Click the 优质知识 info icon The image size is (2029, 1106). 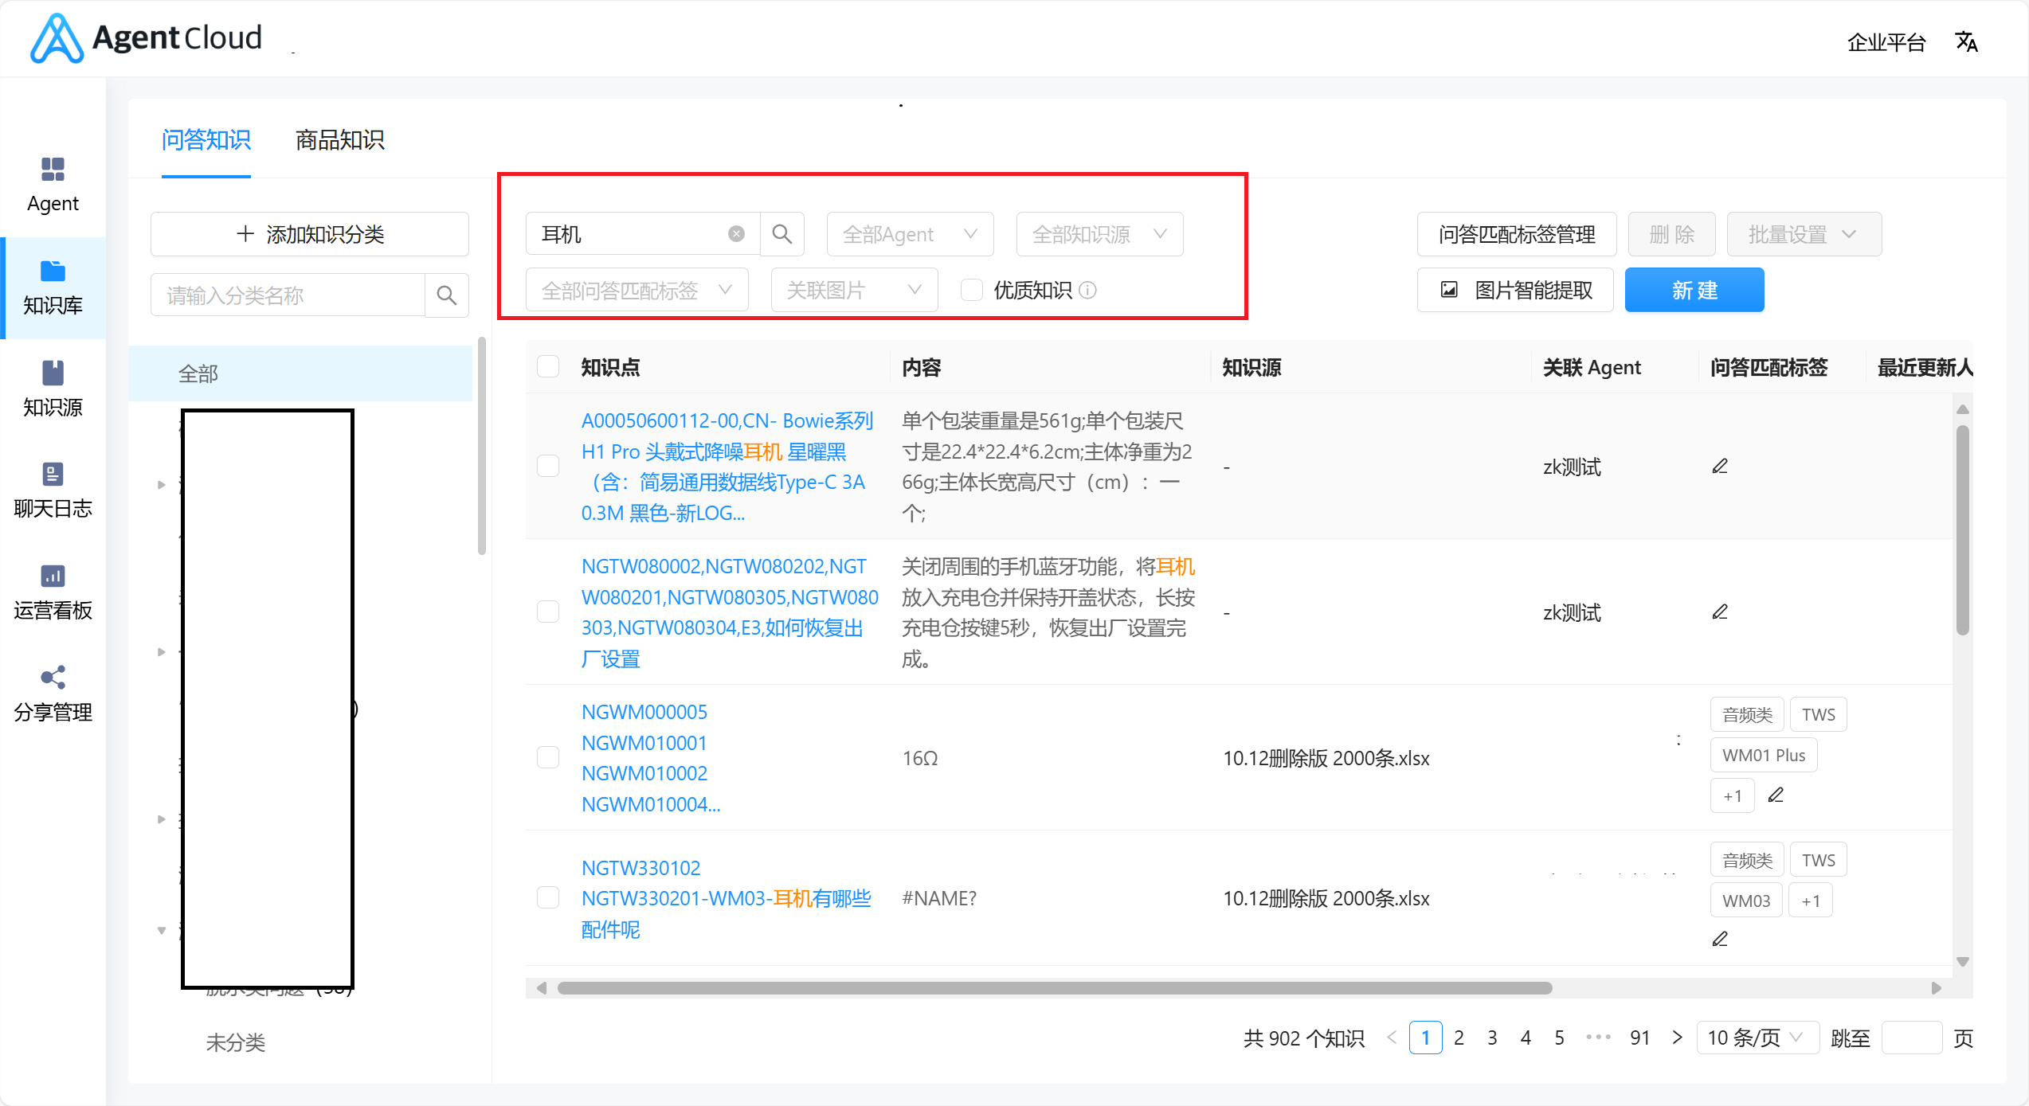pyautogui.click(x=1088, y=291)
